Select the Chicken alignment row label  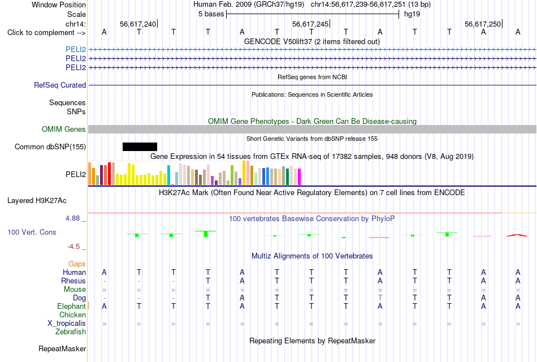pyautogui.click(x=72, y=314)
